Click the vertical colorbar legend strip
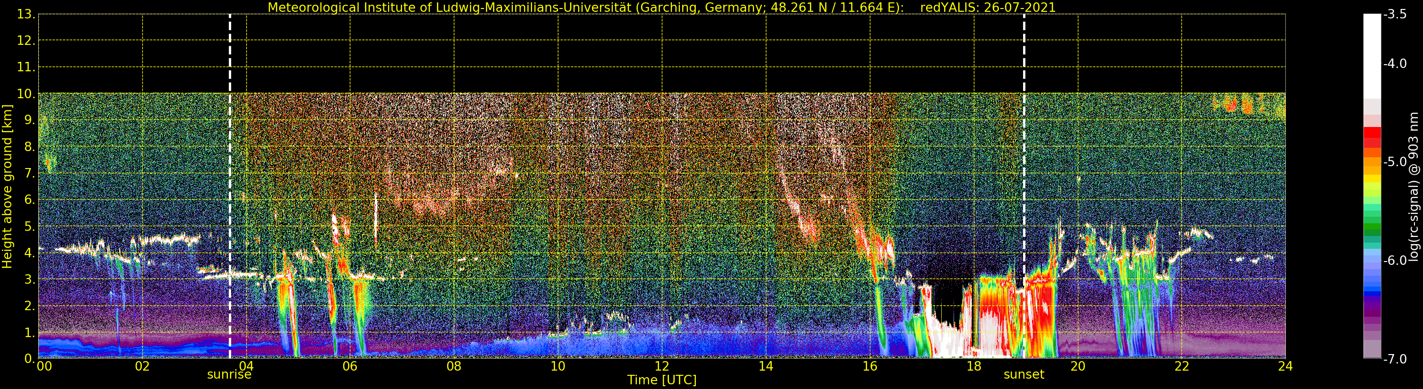Image resolution: width=1423 pixels, height=389 pixels. pyautogui.click(x=1372, y=186)
